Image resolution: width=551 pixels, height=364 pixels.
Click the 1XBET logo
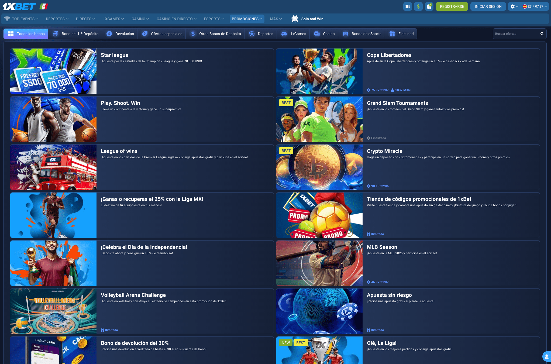(x=19, y=6)
